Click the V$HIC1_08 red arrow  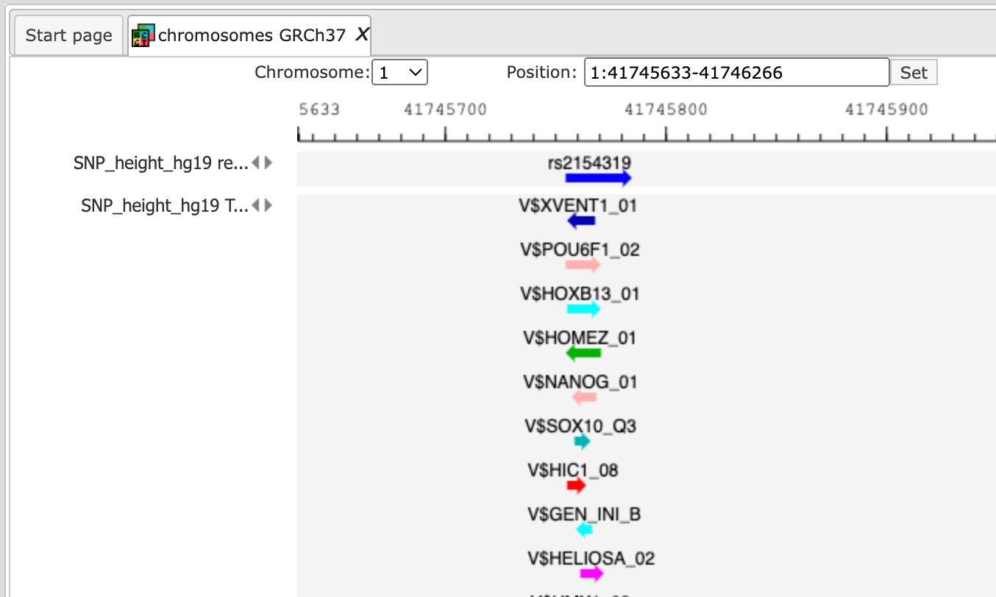(576, 486)
